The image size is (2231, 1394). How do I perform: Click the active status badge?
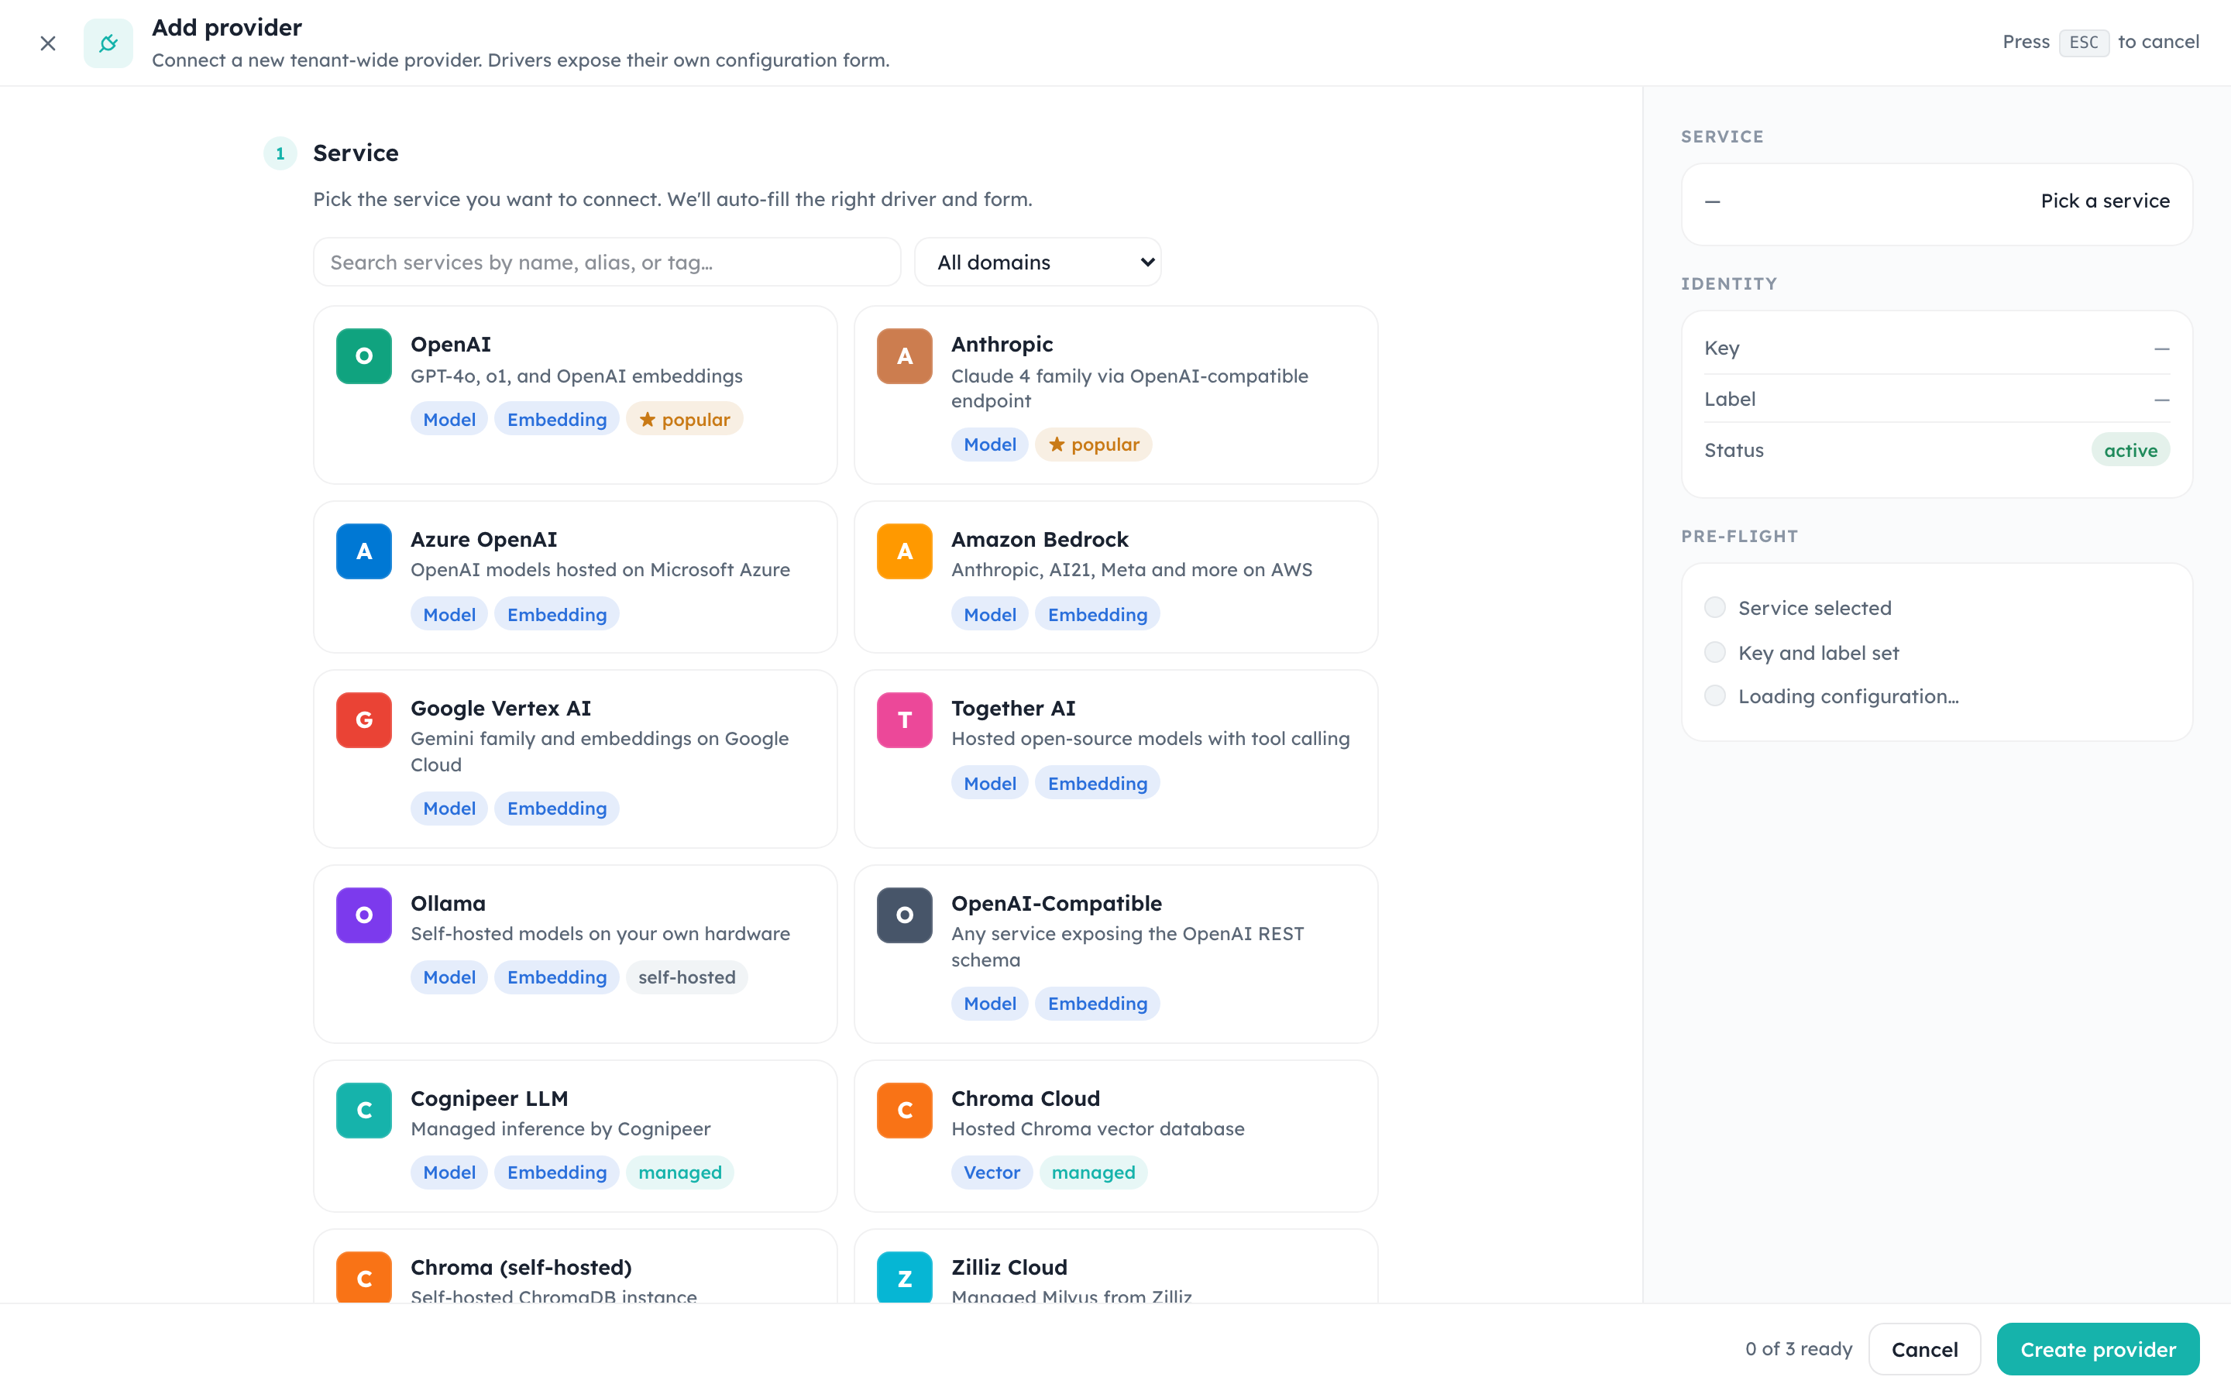tap(2130, 451)
